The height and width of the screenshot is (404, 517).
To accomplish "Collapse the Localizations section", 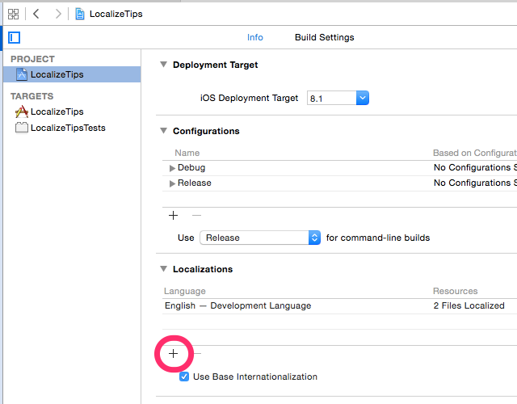I will 163,269.
